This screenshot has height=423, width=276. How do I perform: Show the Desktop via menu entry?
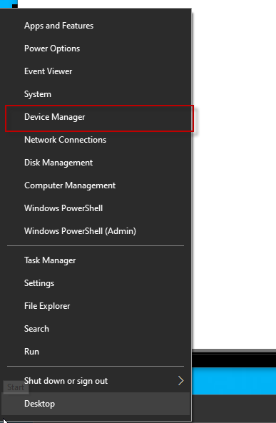(x=96, y=404)
